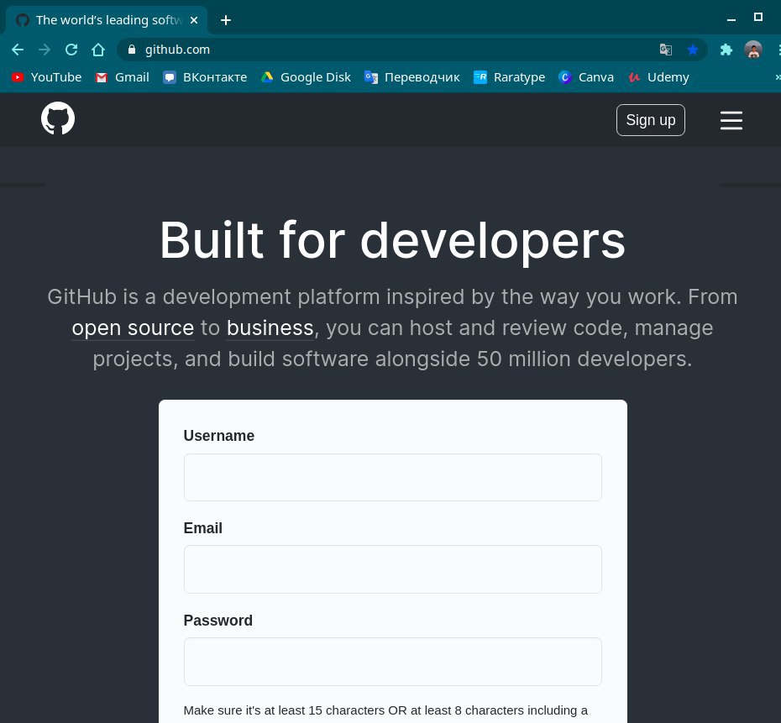Open the ВКонтакте bookmark
The height and width of the screenshot is (723, 781).
[205, 77]
